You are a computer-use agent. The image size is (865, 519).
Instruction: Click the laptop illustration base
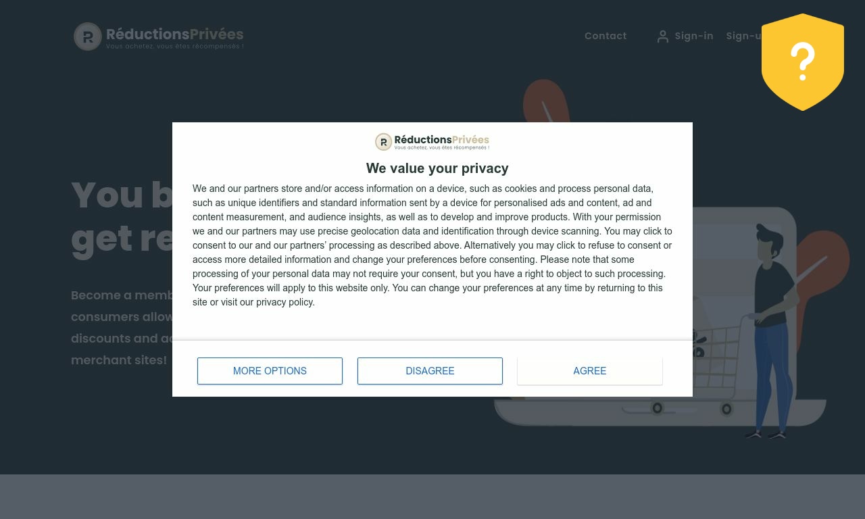tap(660, 412)
